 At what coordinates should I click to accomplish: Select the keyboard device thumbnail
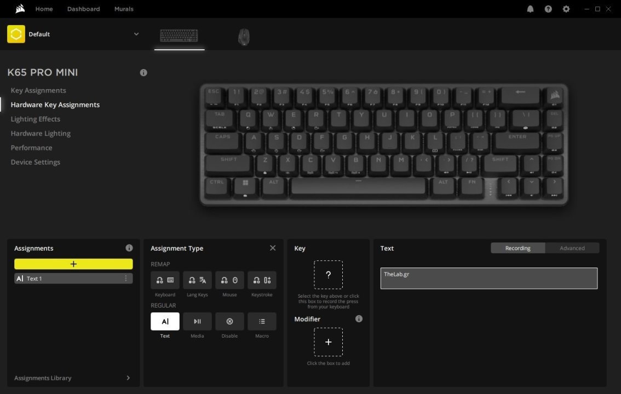coord(179,35)
